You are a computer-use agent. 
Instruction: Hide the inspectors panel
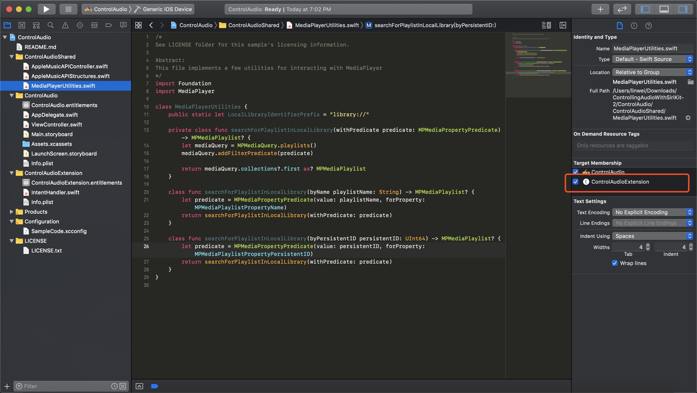[x=682, y=9]
